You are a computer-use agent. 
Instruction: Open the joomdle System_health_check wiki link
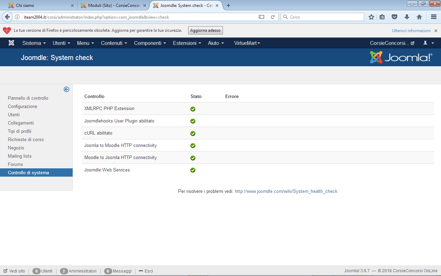tap(286, 191)
